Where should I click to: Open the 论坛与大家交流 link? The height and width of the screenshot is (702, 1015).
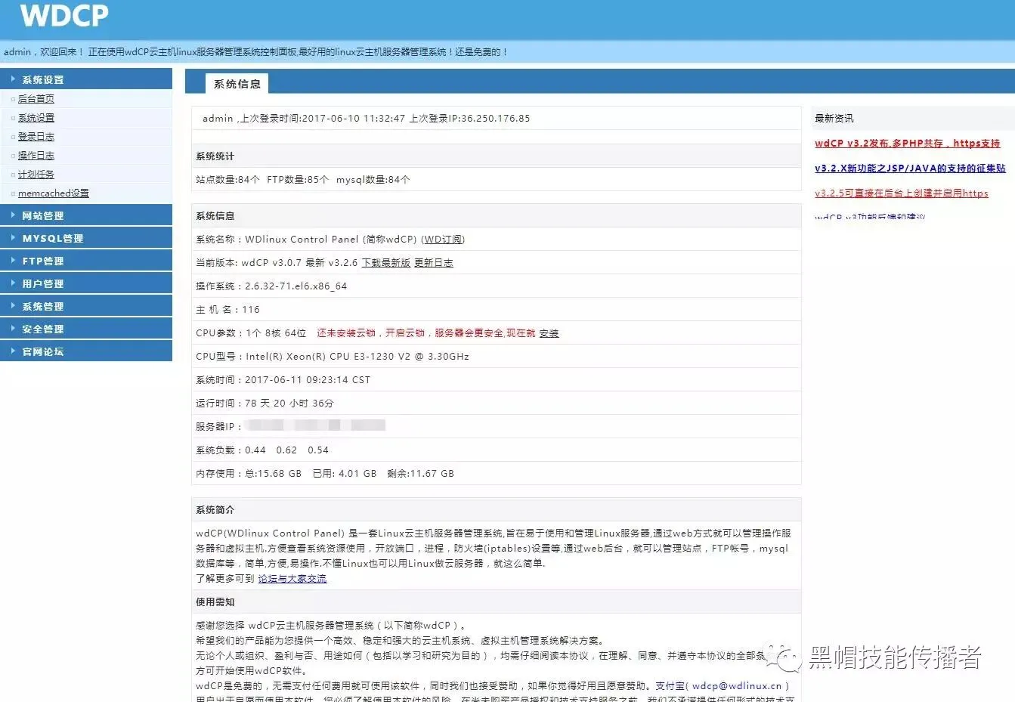[292, 579]
